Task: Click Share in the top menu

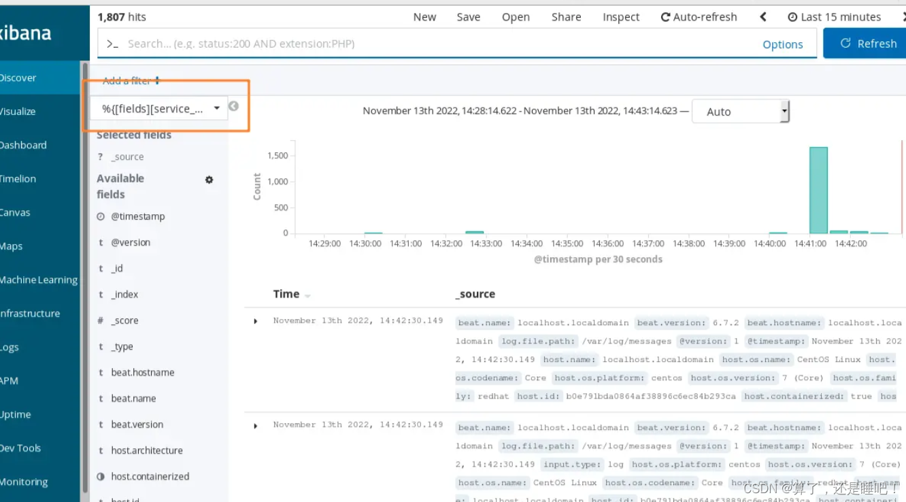Action: click(x=566, y=17)
